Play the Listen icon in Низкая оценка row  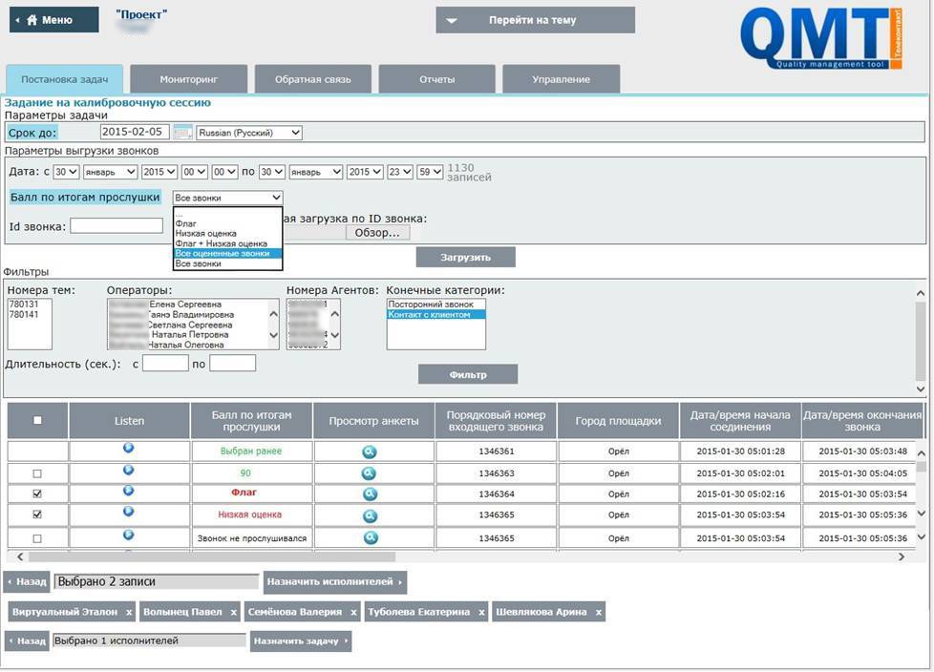[x=128, y=512]
